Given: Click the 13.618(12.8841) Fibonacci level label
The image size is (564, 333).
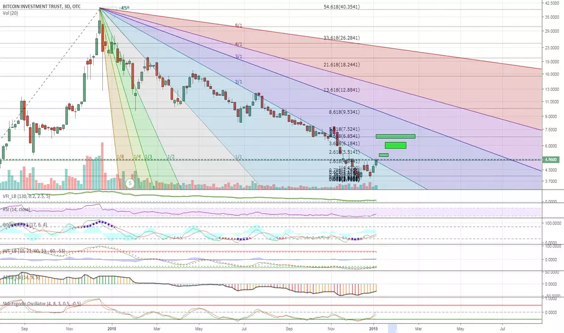Looking at the screenshot, I should tap(342, 90).
